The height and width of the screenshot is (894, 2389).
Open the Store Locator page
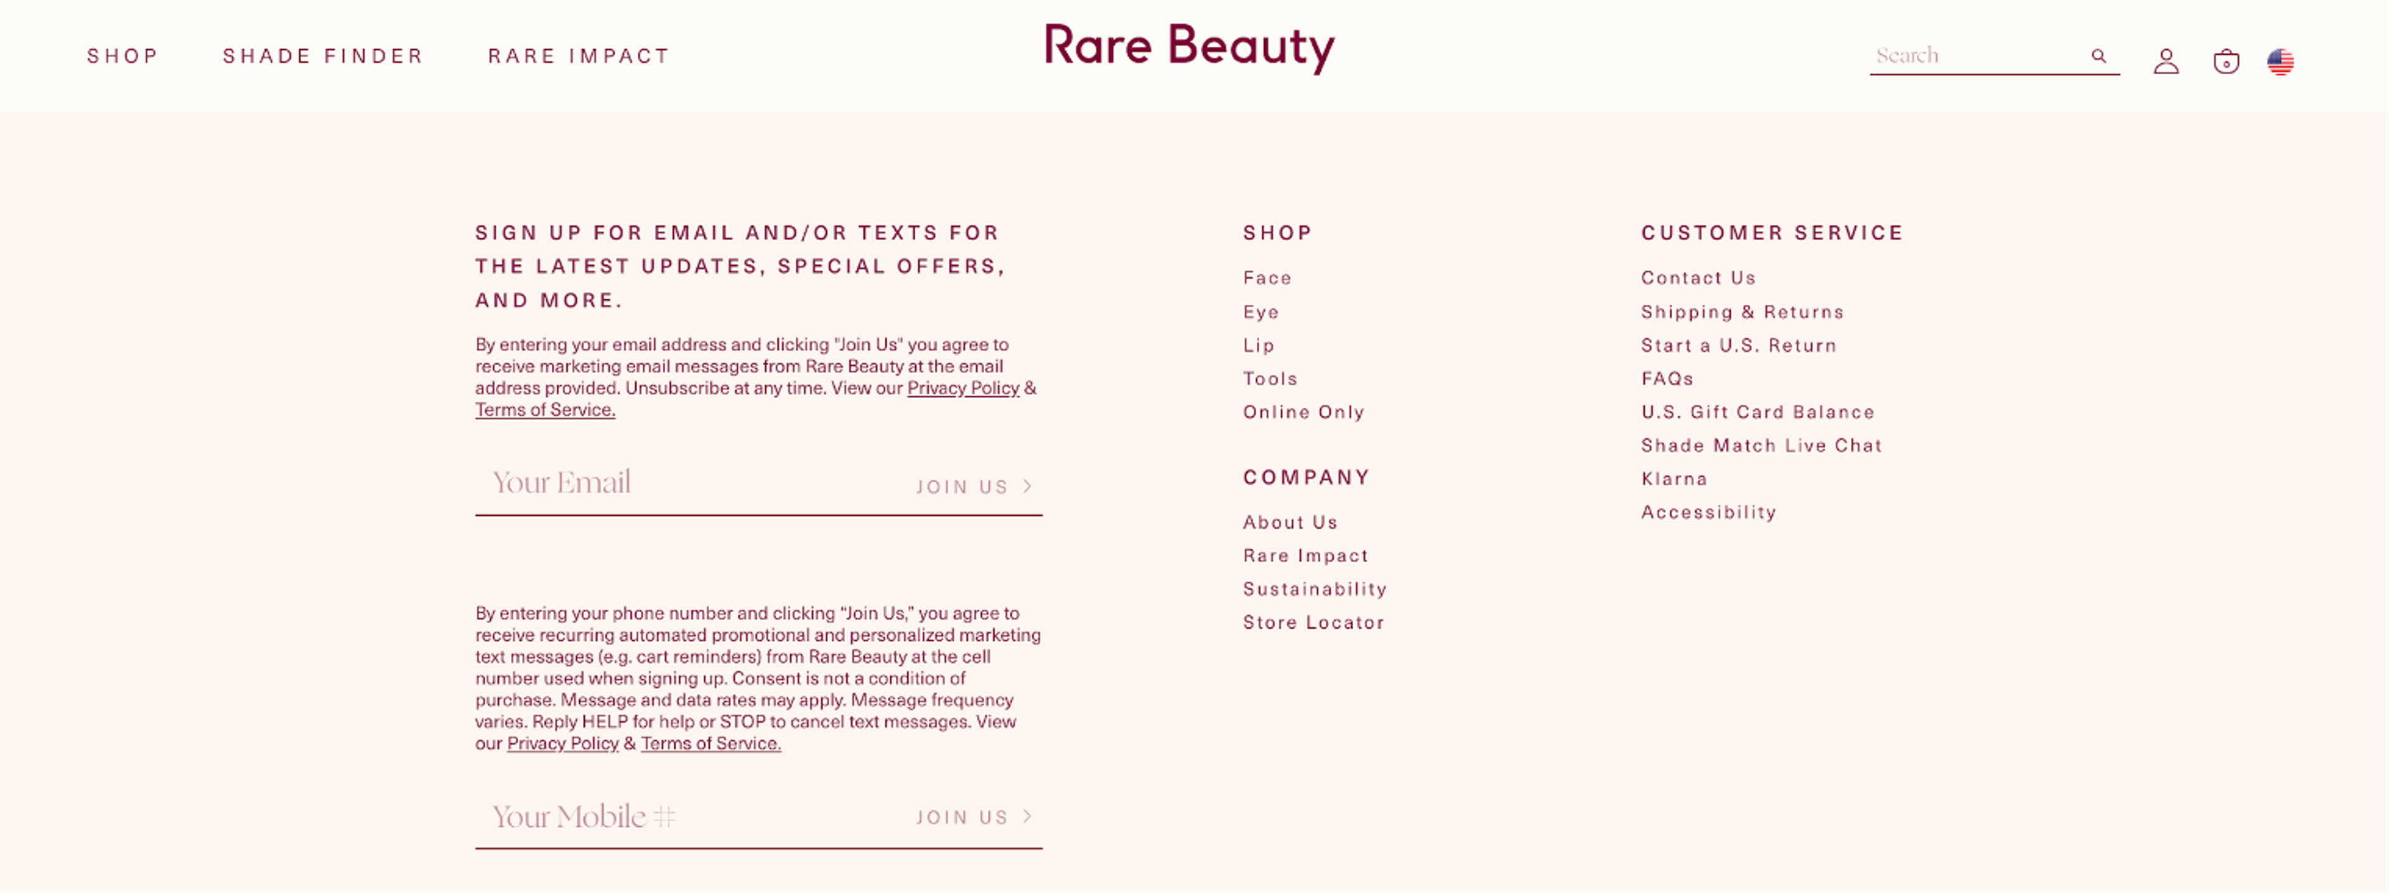[1312, 622]
